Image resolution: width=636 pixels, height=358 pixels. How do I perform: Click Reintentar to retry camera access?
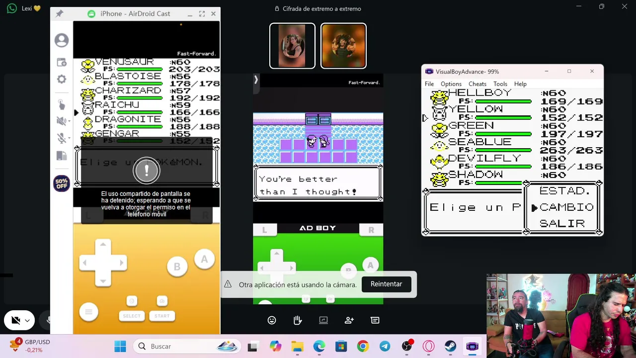(x=386, y=284)
